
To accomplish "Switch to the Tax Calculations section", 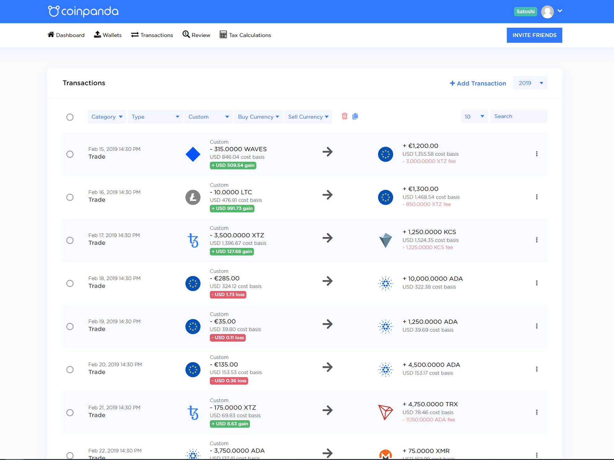I will [x=245, y=35].
